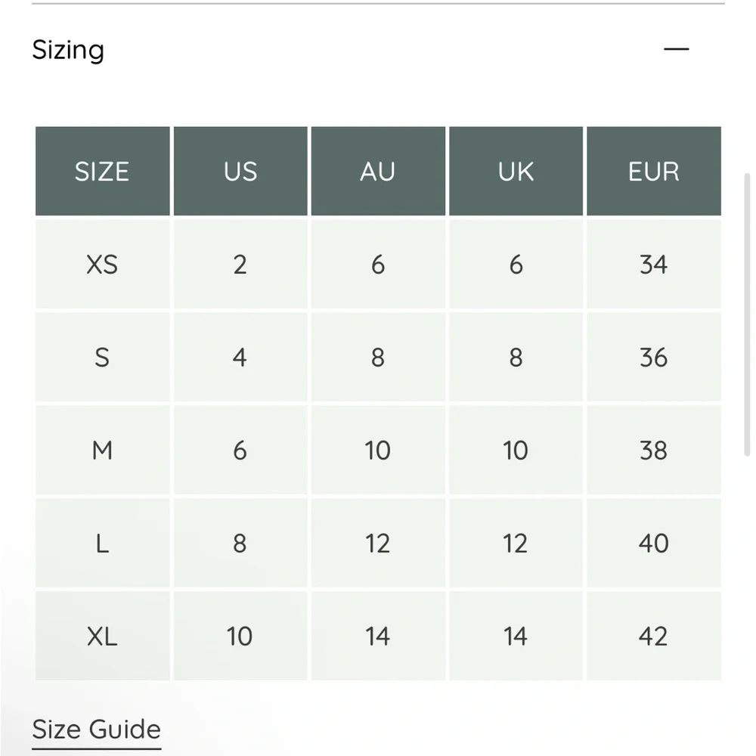Click the XL row label cell
This screenshot has height=756, width=756.
point(102,637)
